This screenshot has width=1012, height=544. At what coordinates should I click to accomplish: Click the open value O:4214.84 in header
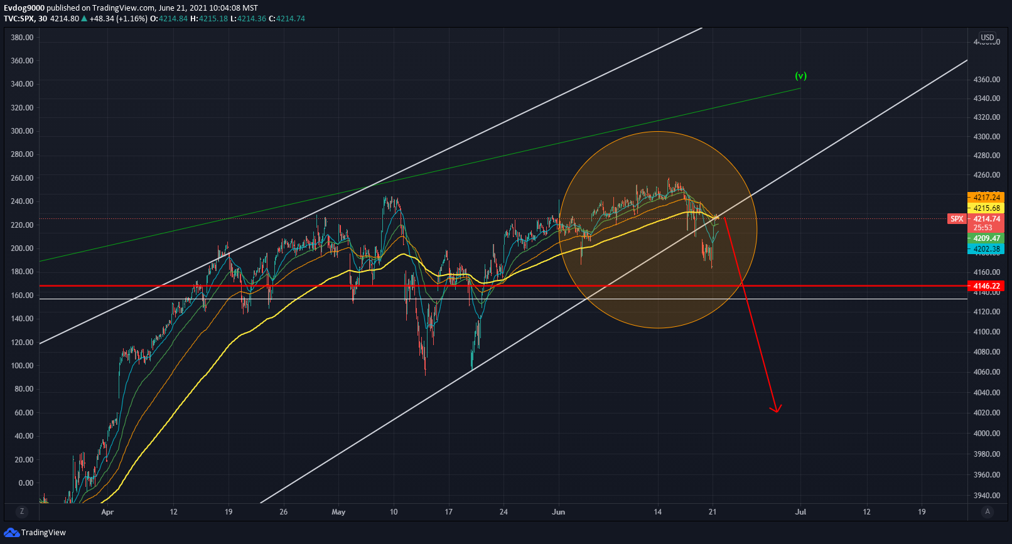tap(169, 19)
